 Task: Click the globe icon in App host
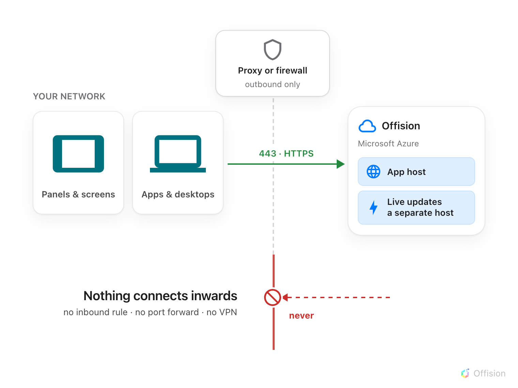(374, 172)
